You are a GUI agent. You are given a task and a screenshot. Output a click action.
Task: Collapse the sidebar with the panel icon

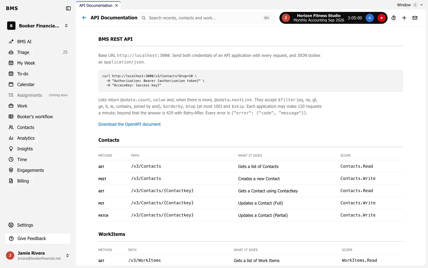point(68,8)
